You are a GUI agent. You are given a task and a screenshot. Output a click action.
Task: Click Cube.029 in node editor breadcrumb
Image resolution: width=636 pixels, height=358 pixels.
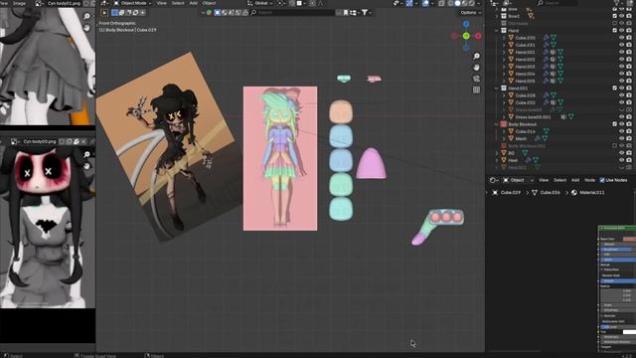[510, 192]
